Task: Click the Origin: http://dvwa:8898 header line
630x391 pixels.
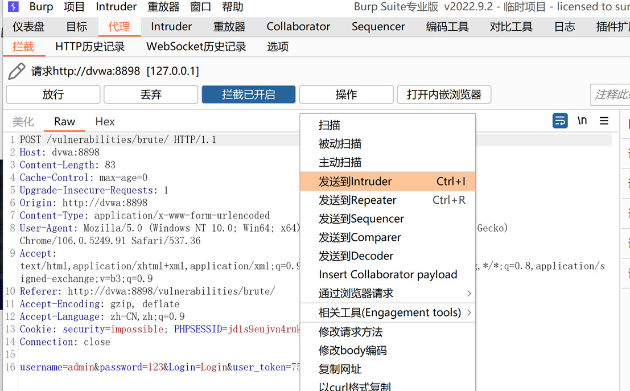Action: click(84, 203)
